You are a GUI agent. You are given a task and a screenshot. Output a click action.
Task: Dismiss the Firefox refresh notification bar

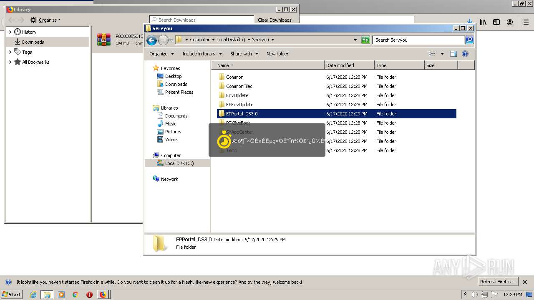pos(525,282)
